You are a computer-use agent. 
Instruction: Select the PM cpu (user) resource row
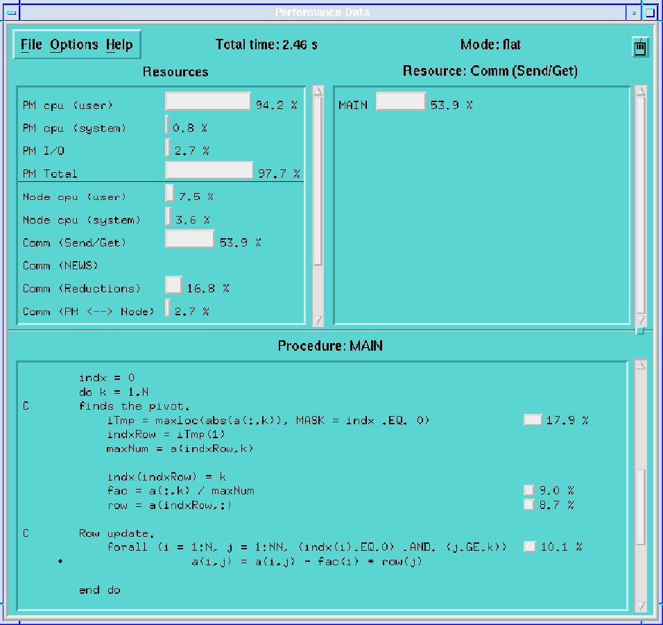(67, 105)
